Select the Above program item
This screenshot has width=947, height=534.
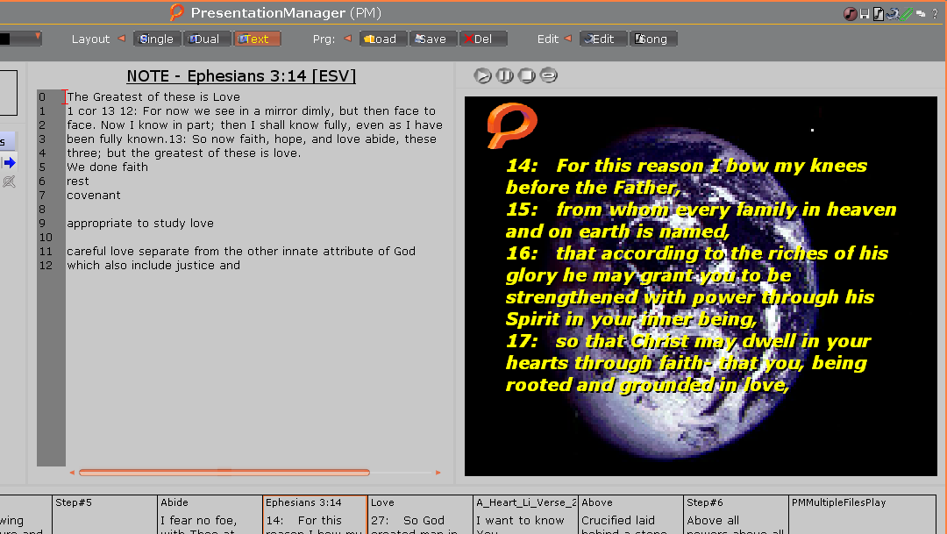pyautogui.click(x=630, y=515)
